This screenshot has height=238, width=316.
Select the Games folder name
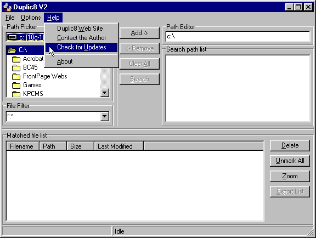click(32, 85)
